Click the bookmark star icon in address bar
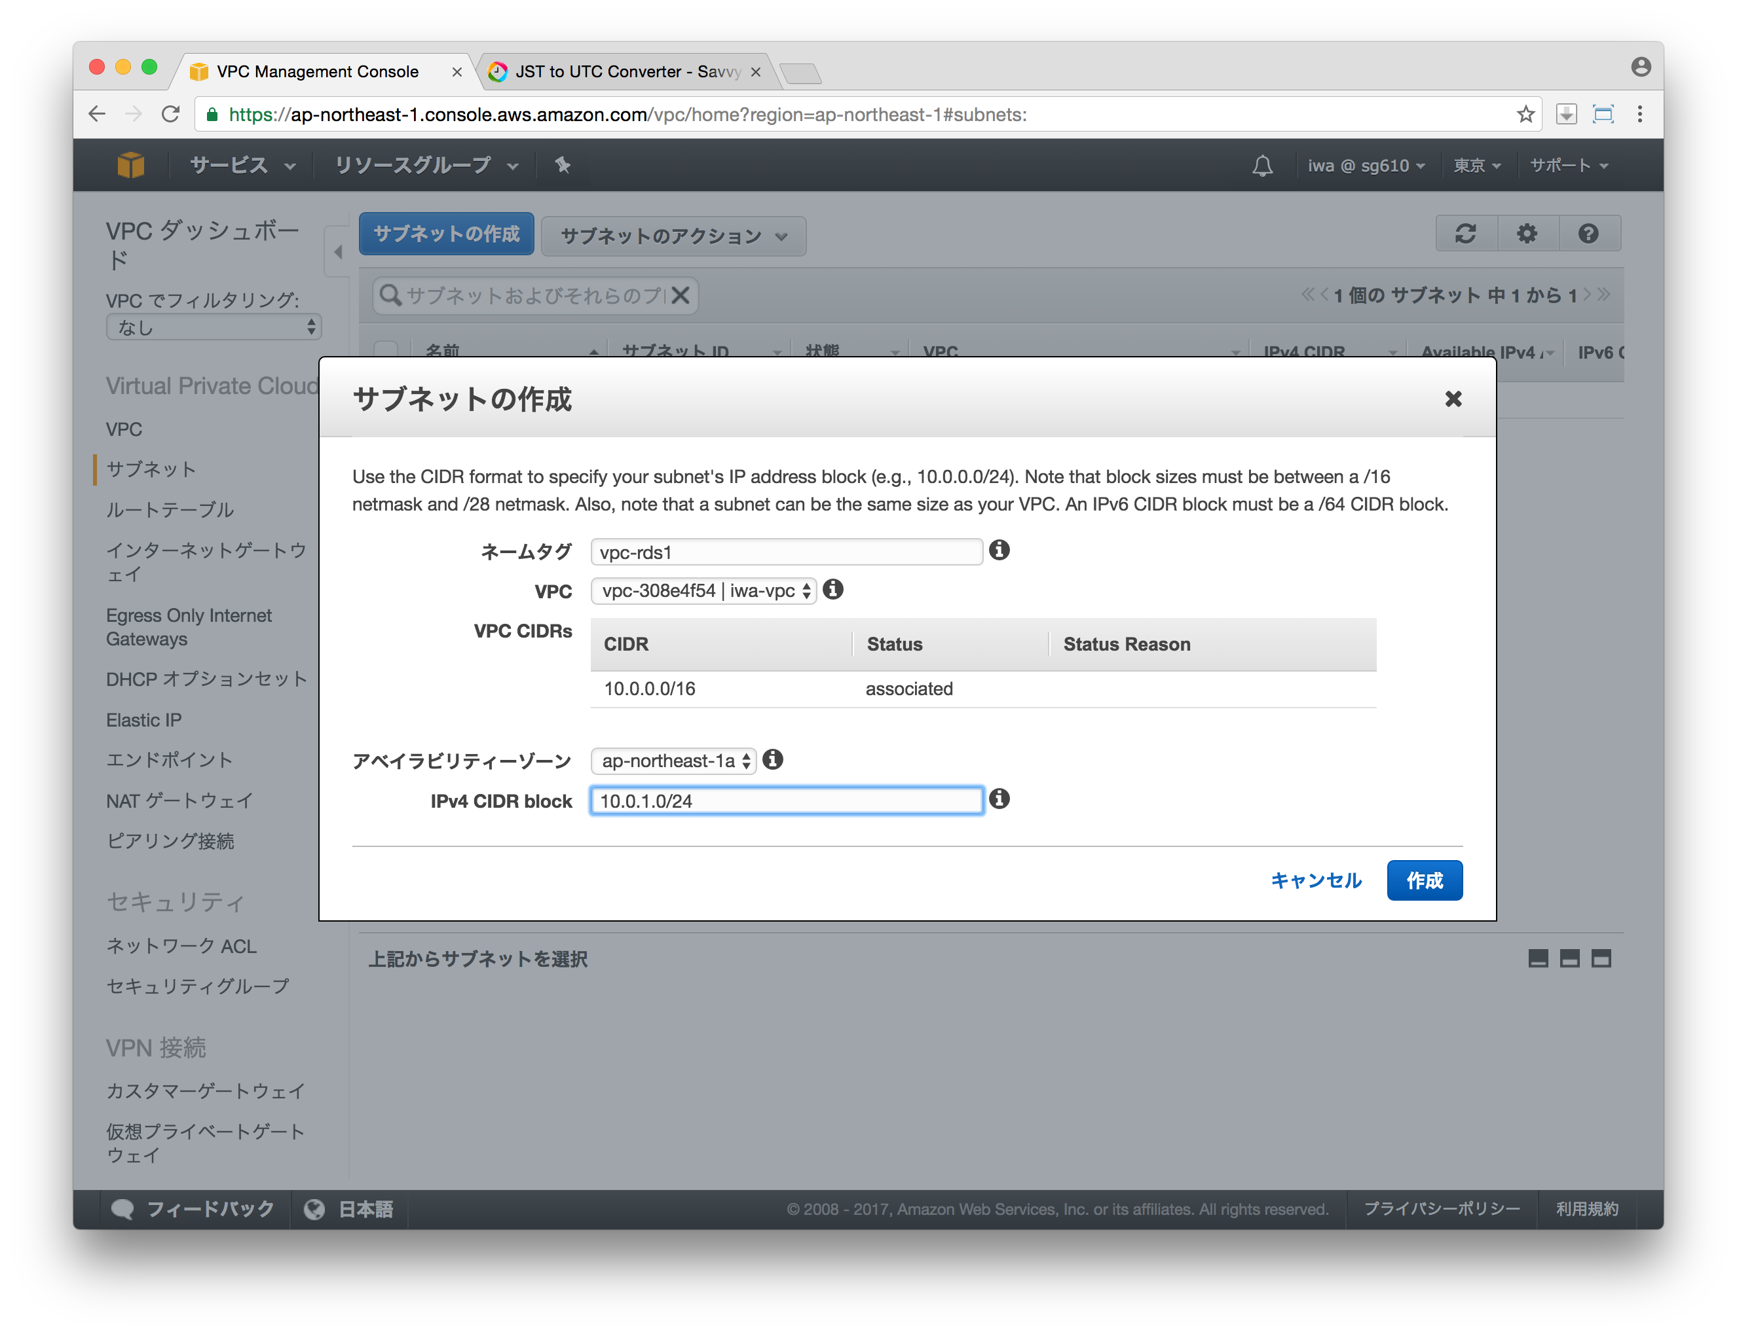This screenshot has width=1737, height=1334. pos(1525,115)
